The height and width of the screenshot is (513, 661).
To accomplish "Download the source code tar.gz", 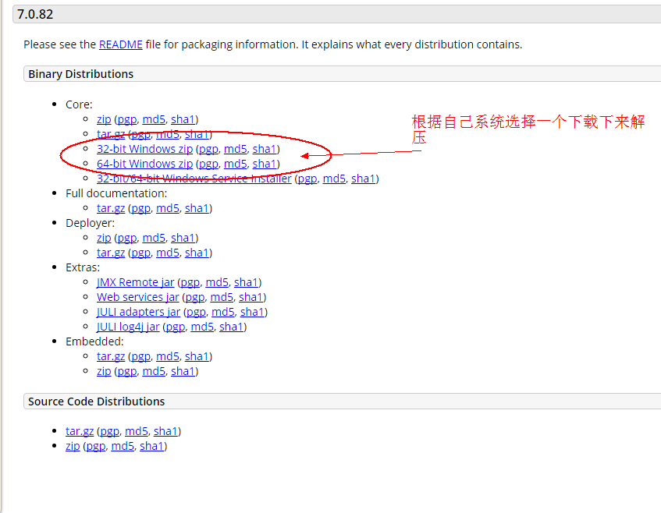I will click(x=80, y=431).
